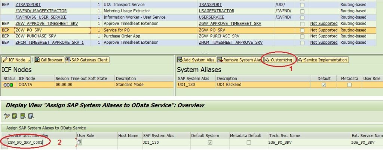The height and width of the screenshot is (150, 383).
Task: Click the Add System Alias button
Action: click(196, 60)
